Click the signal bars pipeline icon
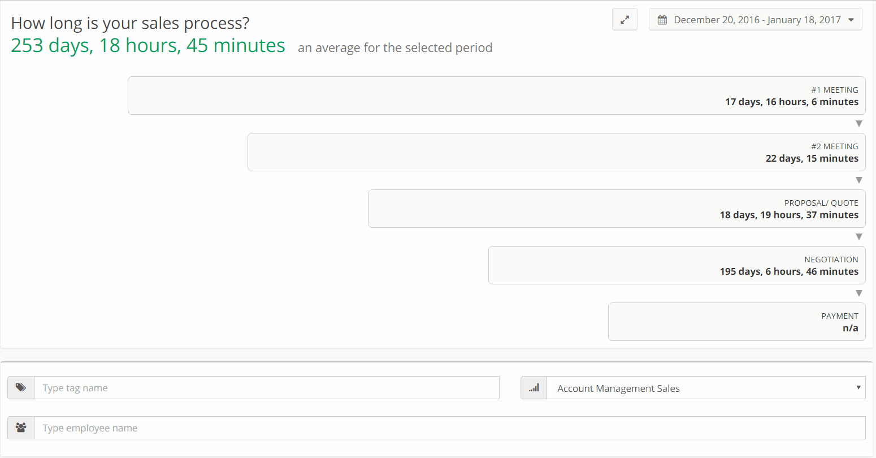This screenshot has width=876, height=458. coord(534,388)
